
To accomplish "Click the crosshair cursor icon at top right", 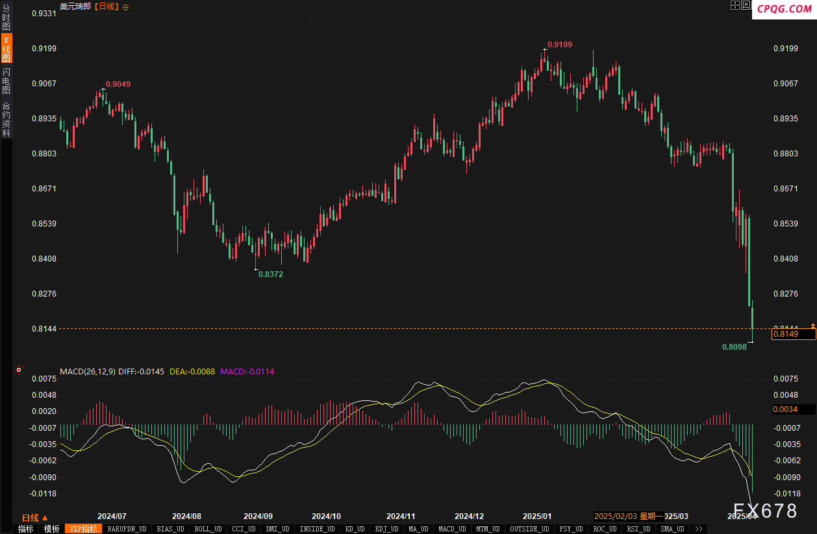I will pos(735,5).
